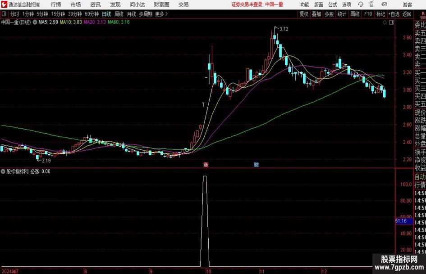Select the 15分钟 period
Viewport: 426px width, 274px height.
(x=58, y=14)
